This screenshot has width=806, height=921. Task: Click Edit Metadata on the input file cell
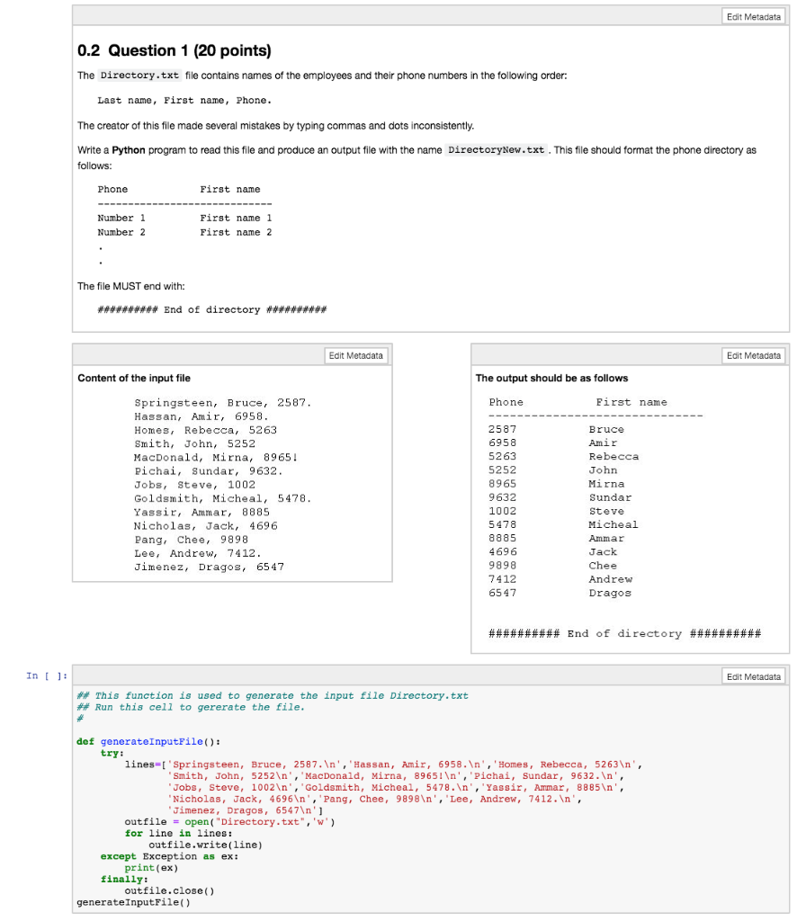tap(358, 355)
